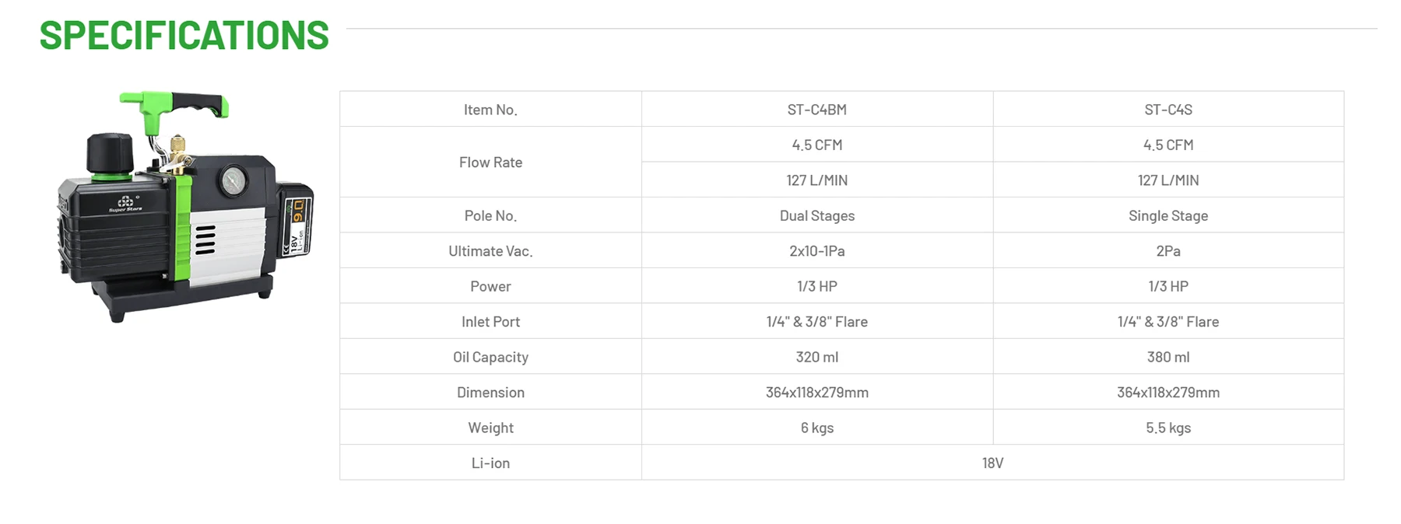This screenshot has width=1401, height=524.
Task: Click the Oil Capacity row label
Action: coord(490,357)
